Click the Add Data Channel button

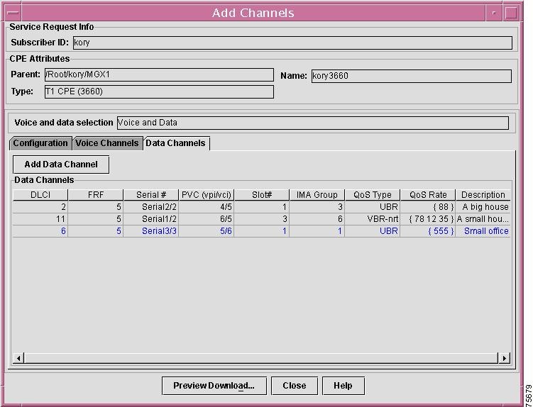(61, 165)
